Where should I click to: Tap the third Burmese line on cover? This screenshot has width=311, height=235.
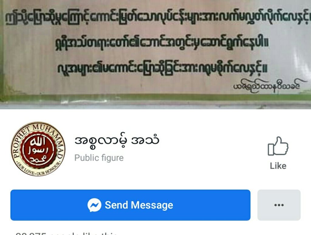point(162,68)
